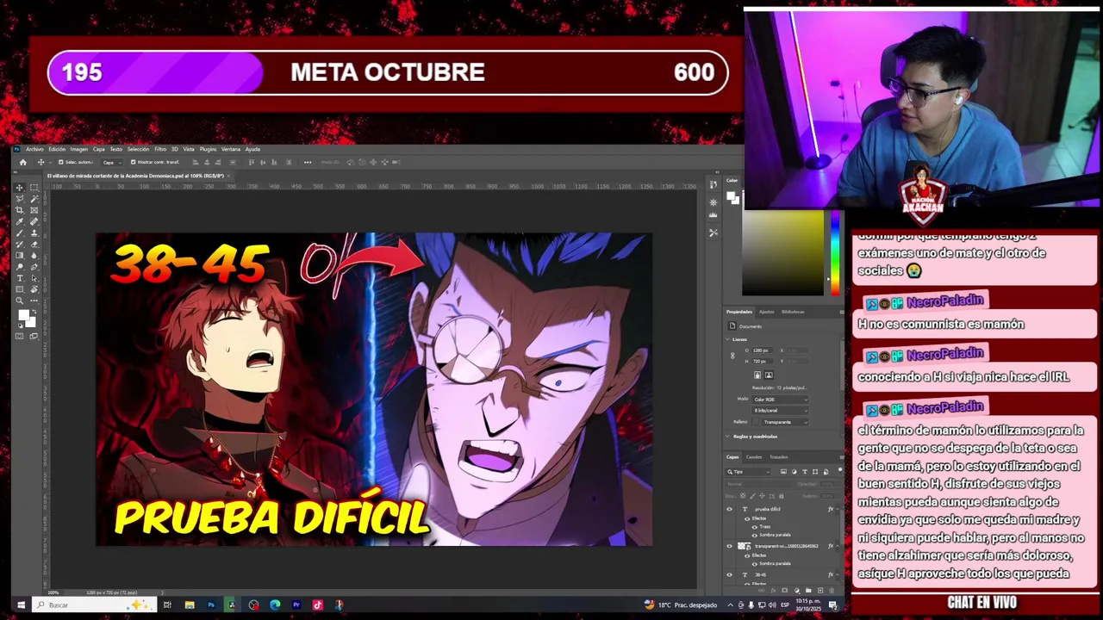Select the Lasso tool

point(19,198)
